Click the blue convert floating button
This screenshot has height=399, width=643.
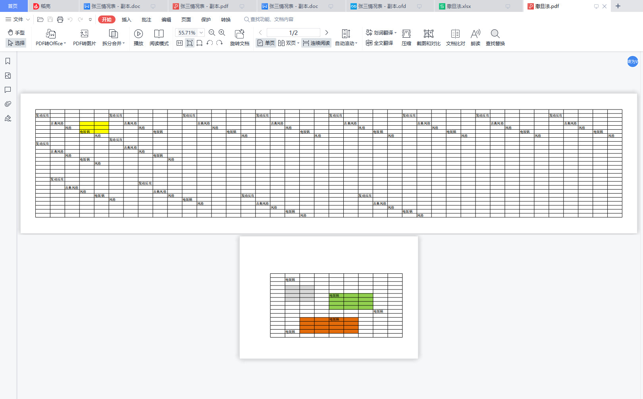click(x=632, y=61)
